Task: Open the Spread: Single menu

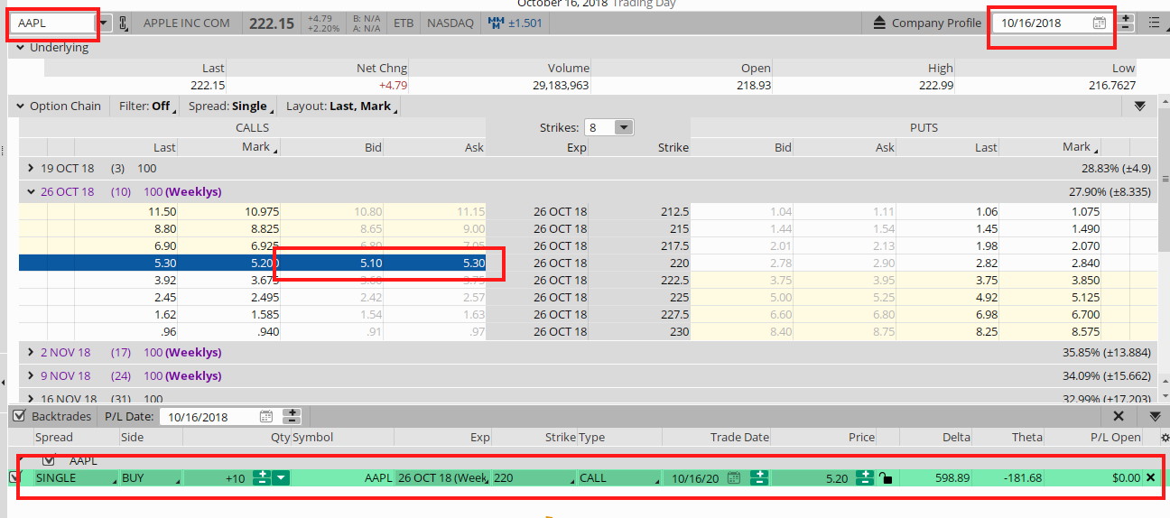Action: [x=227, y=106]
